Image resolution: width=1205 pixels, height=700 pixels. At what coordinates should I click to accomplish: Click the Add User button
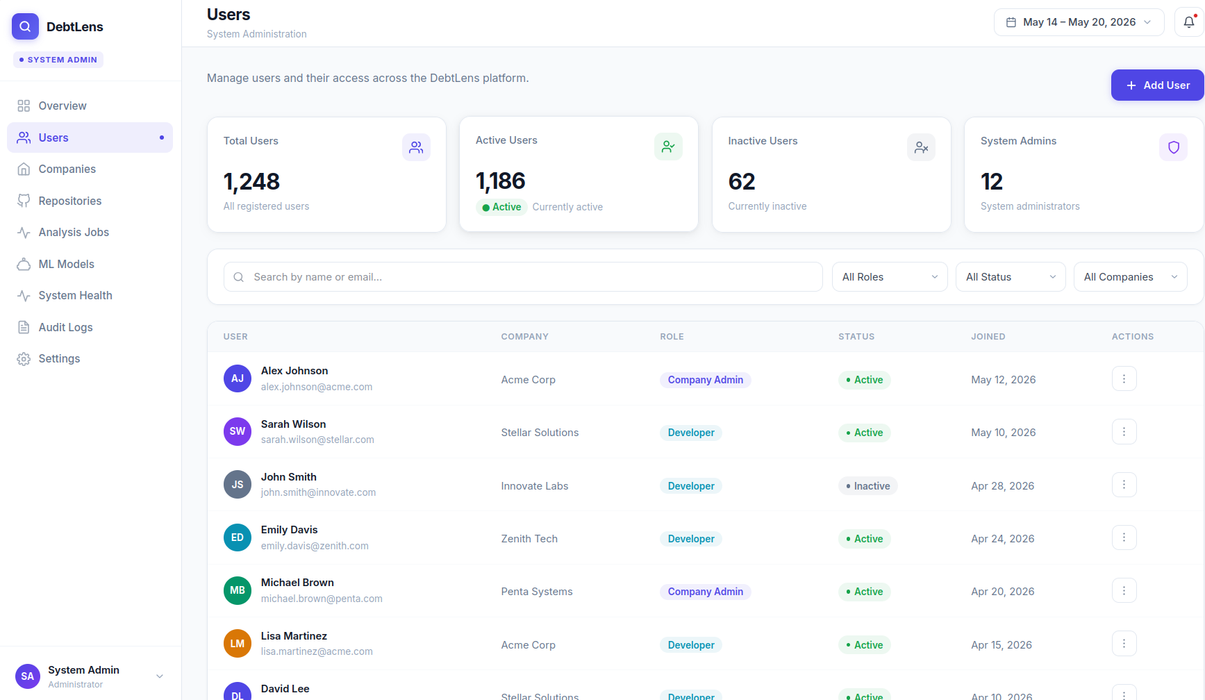point(1157,85)
